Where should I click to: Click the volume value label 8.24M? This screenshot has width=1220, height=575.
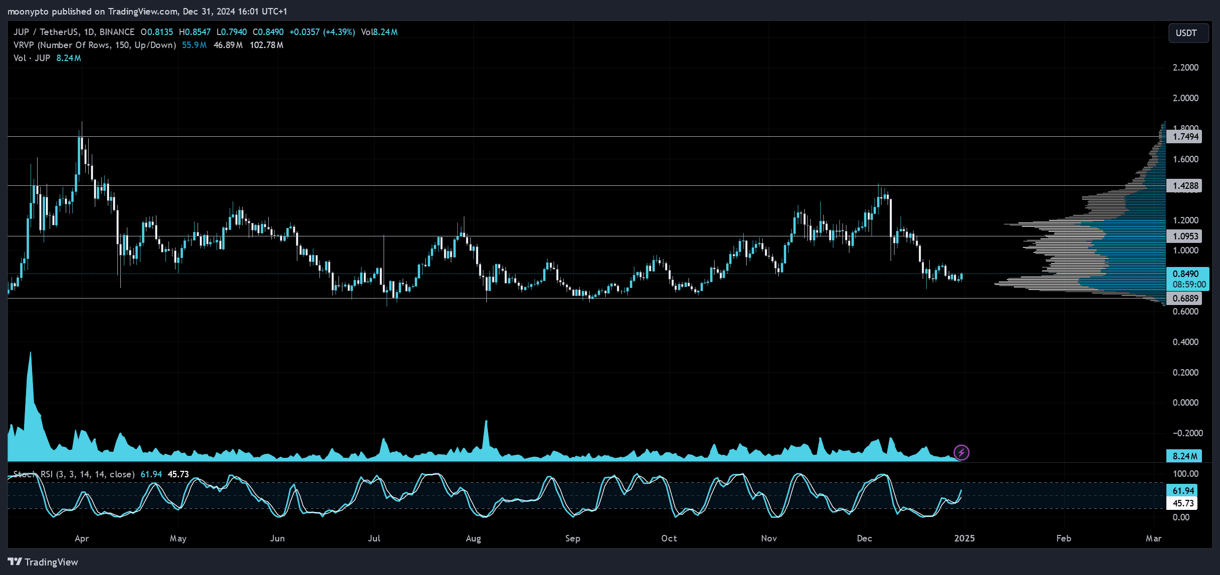coord(1184,456)
